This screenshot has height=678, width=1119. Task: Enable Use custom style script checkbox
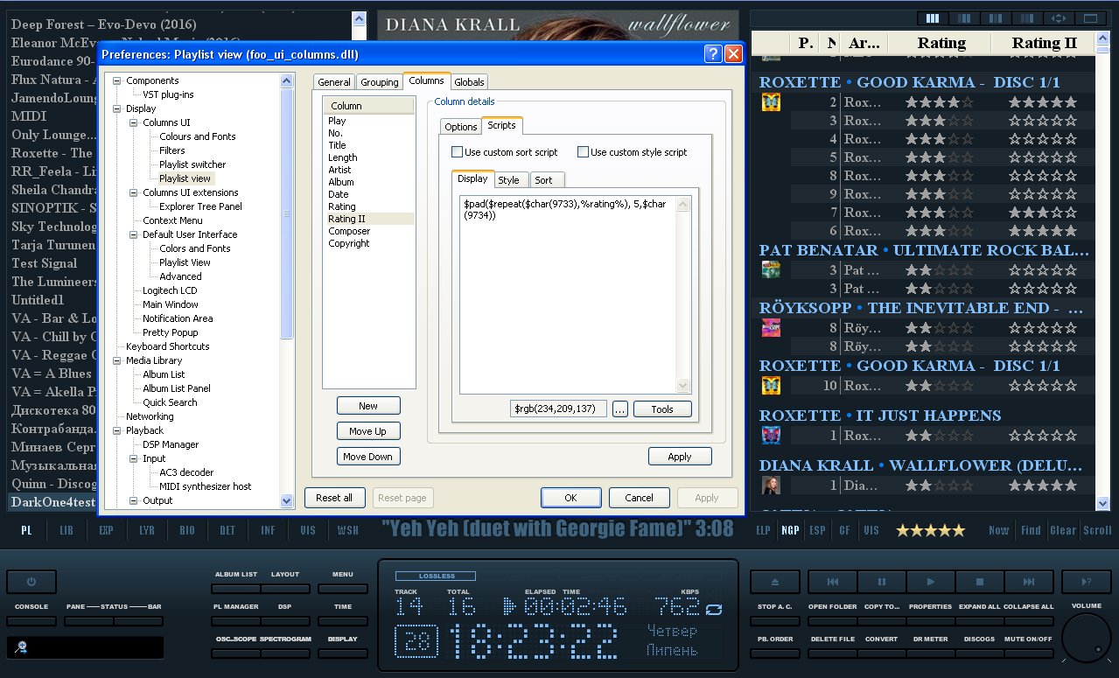point(583,152)
